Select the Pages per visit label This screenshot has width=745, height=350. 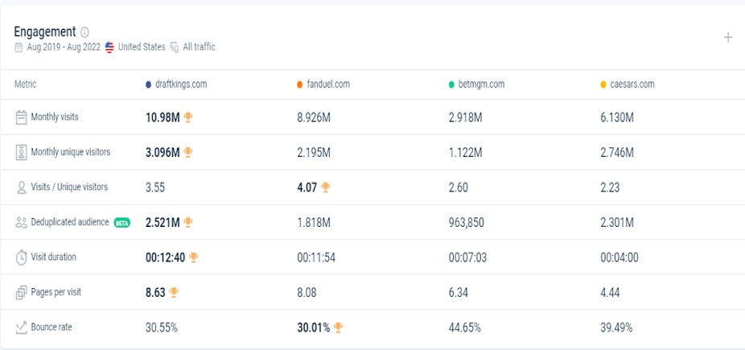[56, 292]
